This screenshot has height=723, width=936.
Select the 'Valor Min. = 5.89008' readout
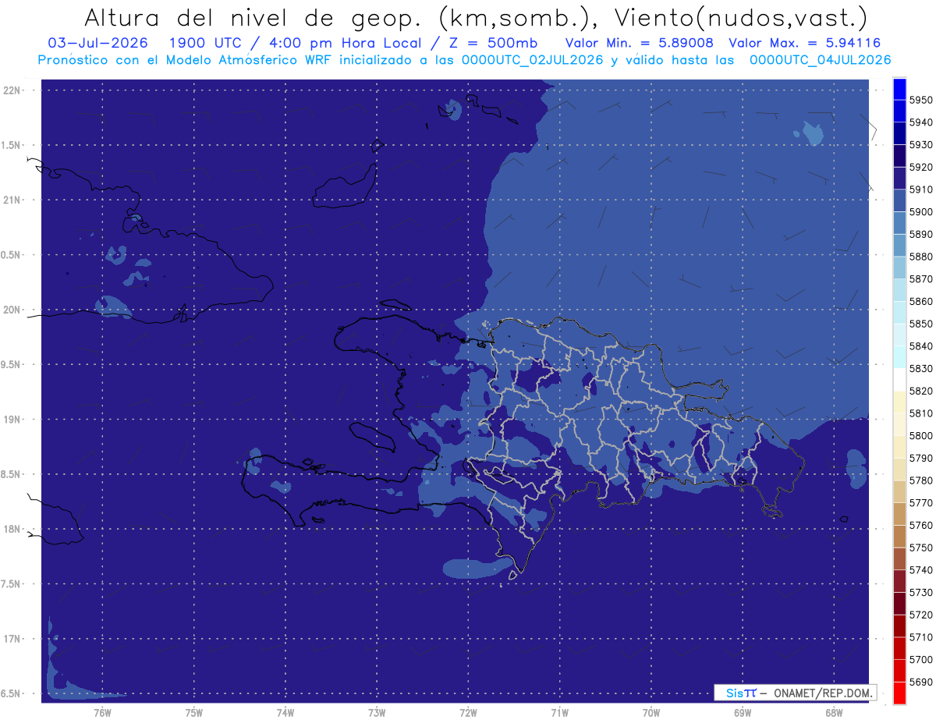coord(638,43)
